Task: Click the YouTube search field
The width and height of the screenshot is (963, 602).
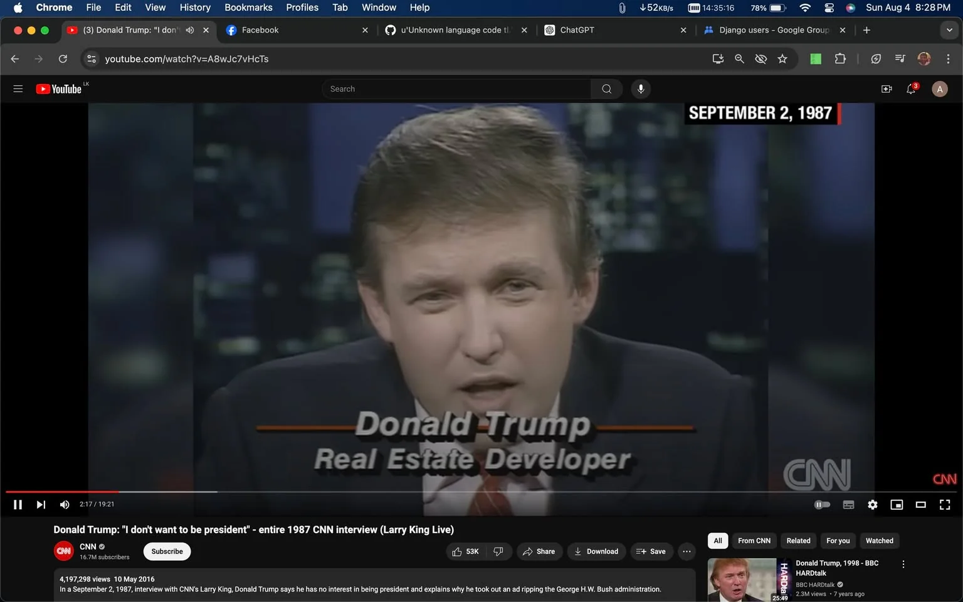Action: coord(456,89)
